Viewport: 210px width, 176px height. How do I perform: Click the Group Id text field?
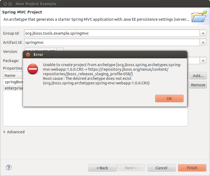112,33
